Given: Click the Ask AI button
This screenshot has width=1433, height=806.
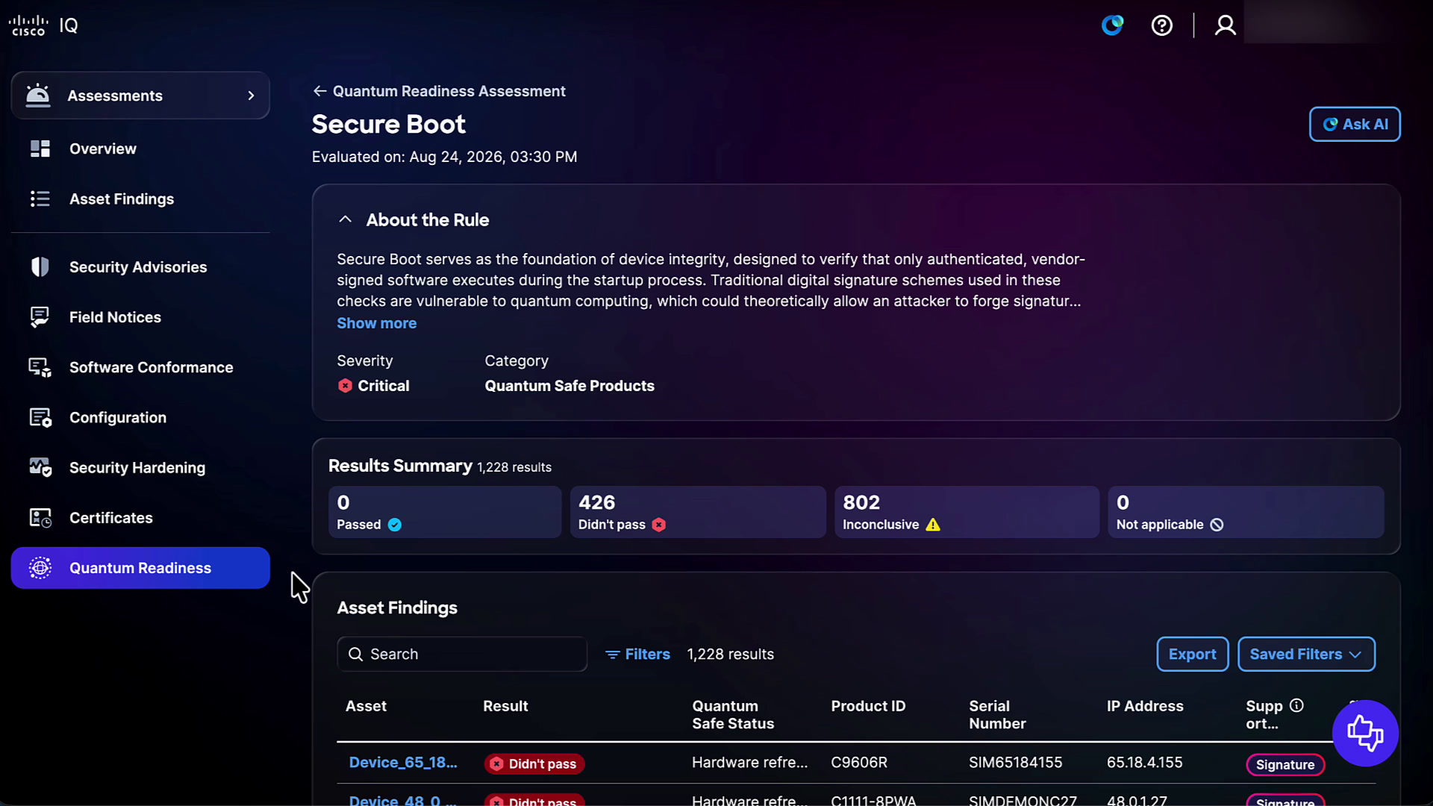Looking at the screenshot, I should (1355, 124).
